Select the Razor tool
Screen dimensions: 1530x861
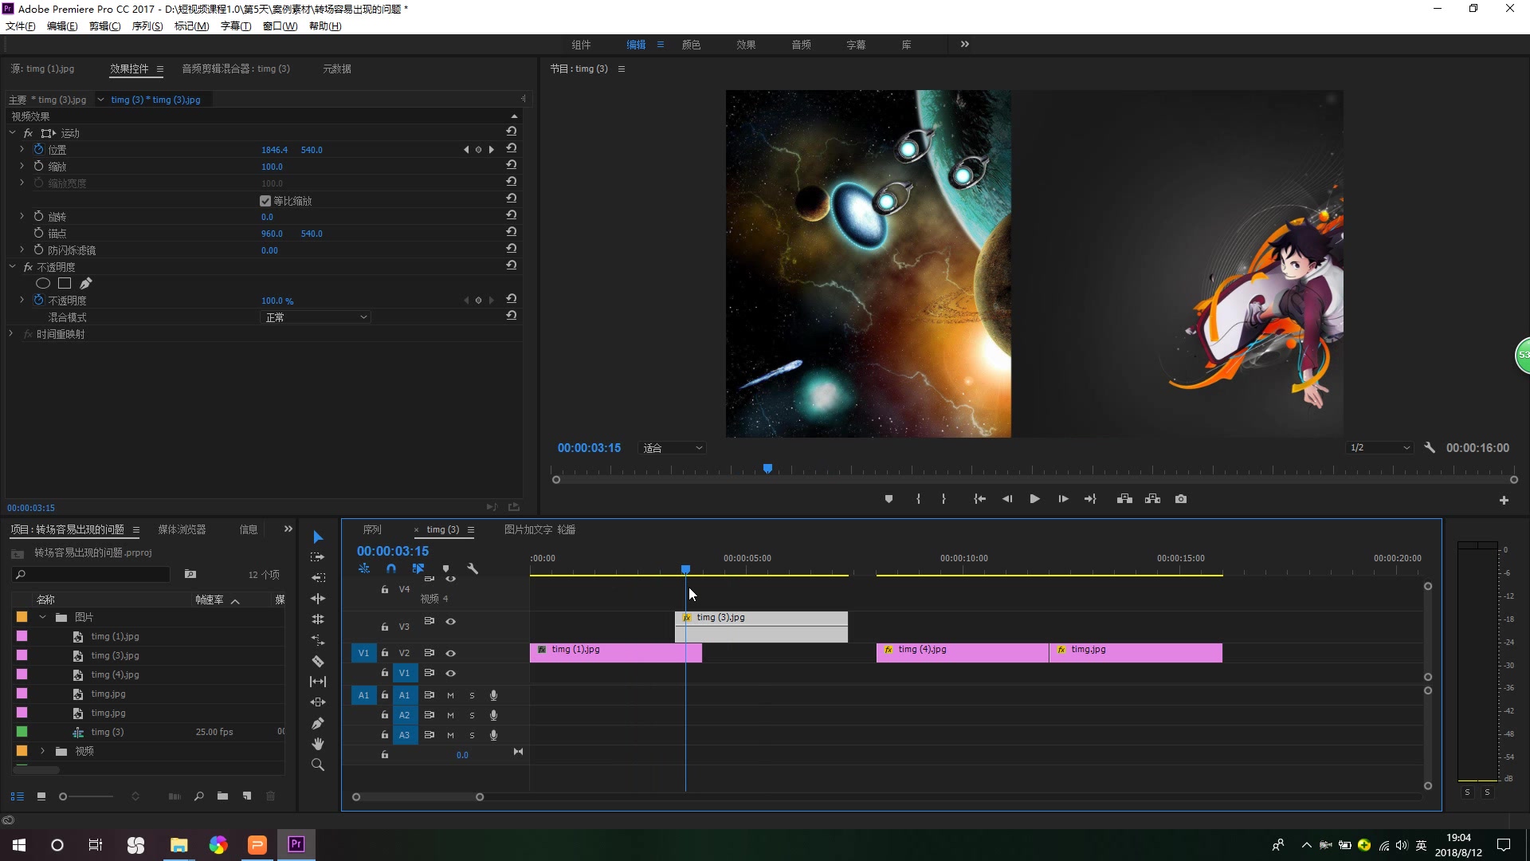point(318,661)
